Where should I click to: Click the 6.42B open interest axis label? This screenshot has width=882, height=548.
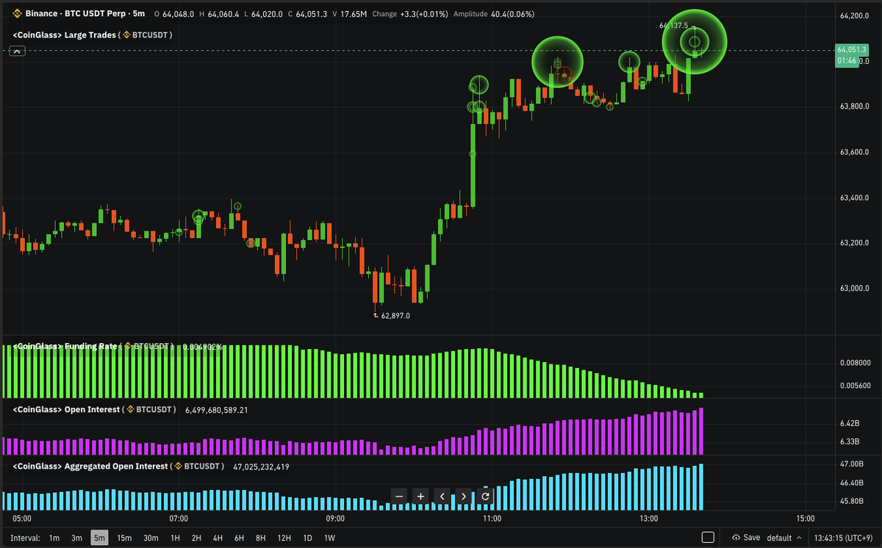850,424
